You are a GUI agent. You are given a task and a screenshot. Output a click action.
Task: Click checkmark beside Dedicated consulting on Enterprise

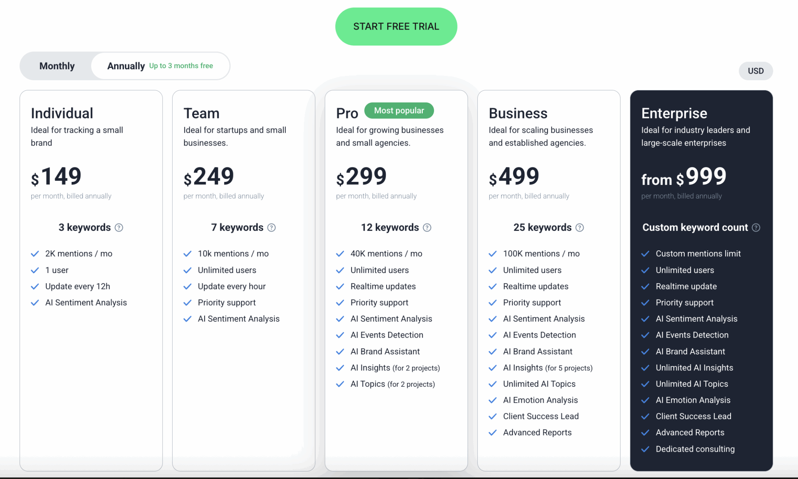645,449
